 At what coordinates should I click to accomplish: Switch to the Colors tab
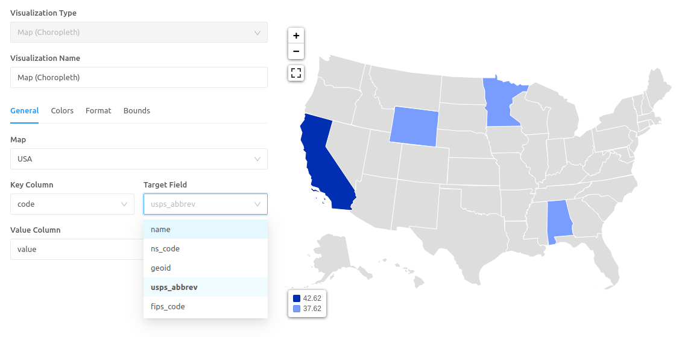(x=62, y=110)
